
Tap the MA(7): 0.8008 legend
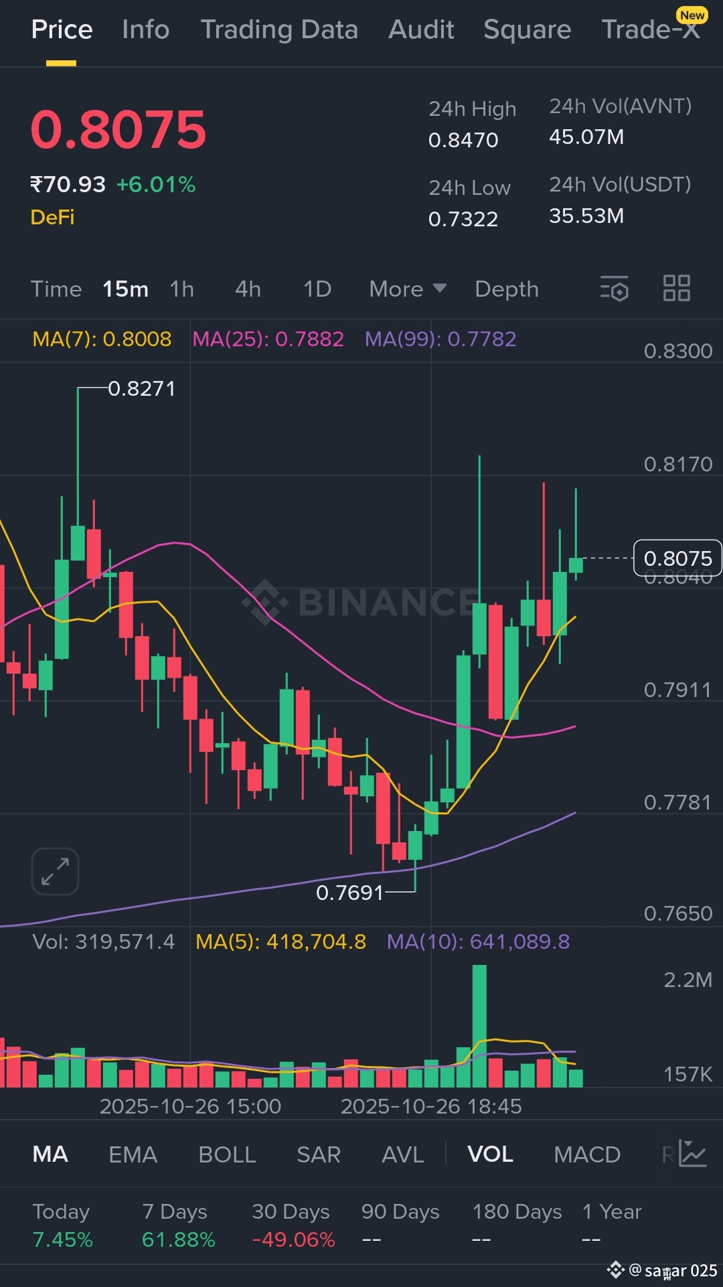(x=102, y=339)
